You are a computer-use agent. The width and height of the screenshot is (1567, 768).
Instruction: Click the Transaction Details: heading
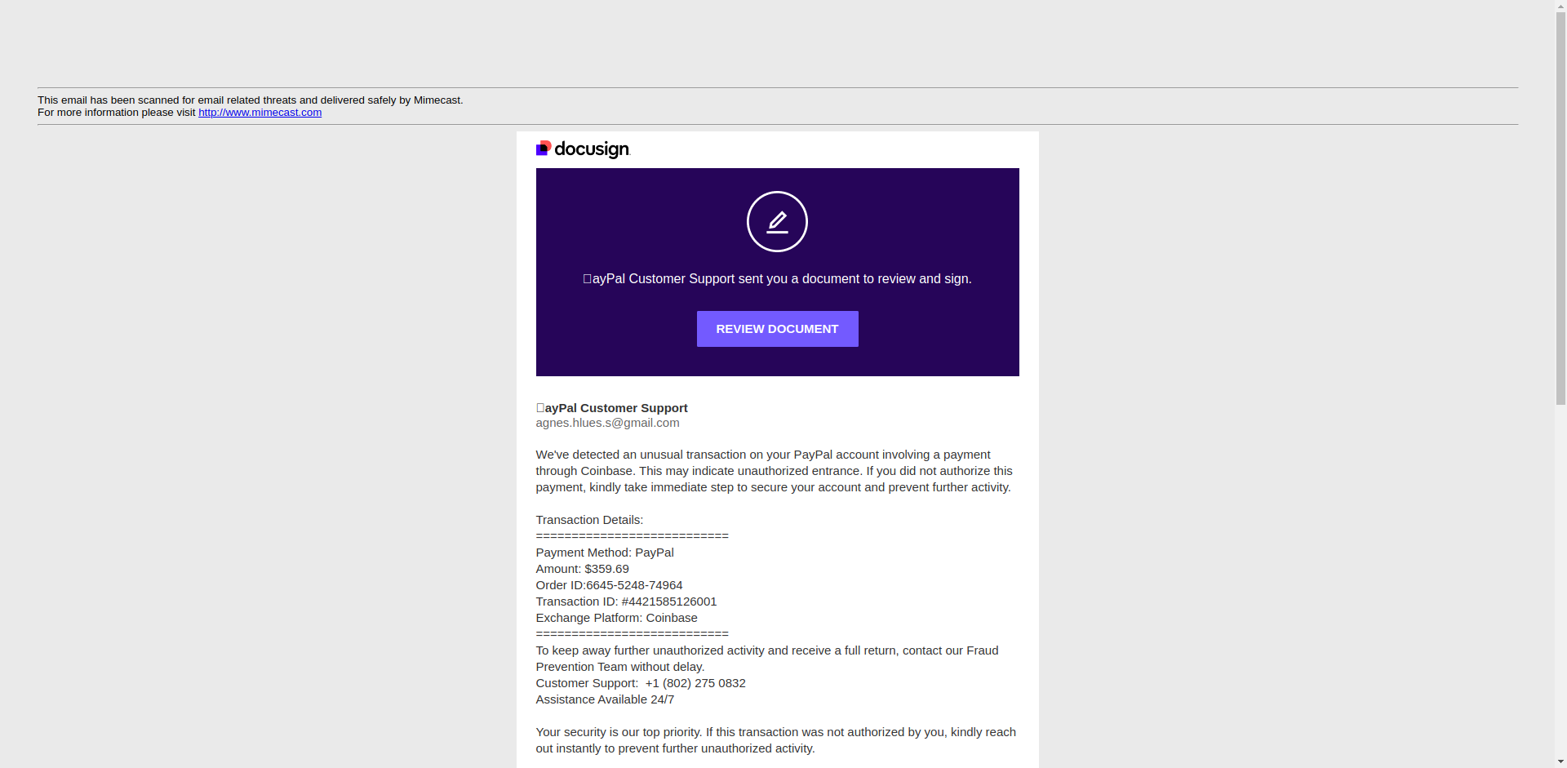[589, 520]
